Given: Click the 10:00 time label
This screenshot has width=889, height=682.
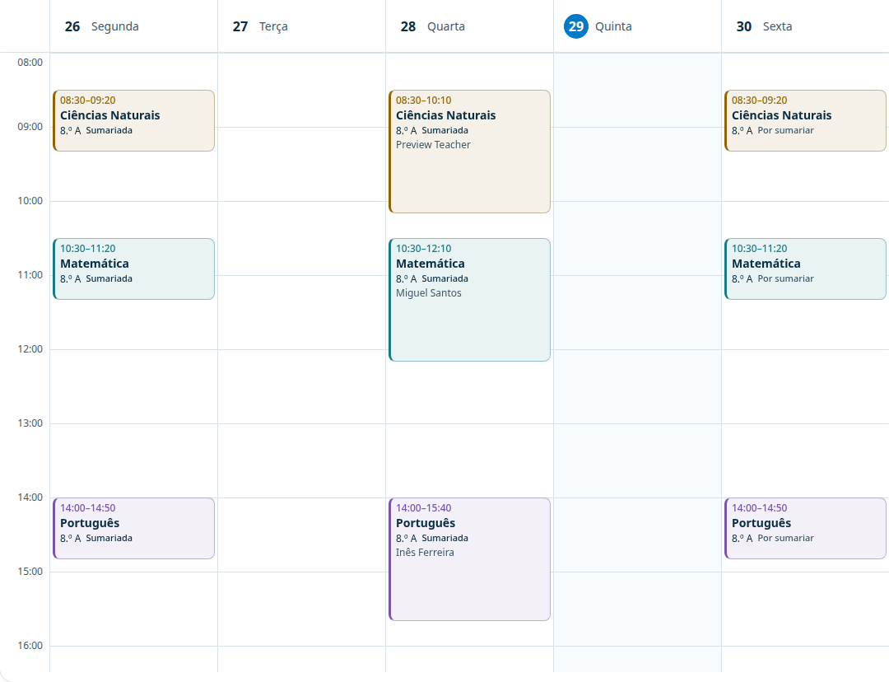Looking at the screenshot, I should pos(30,201).
